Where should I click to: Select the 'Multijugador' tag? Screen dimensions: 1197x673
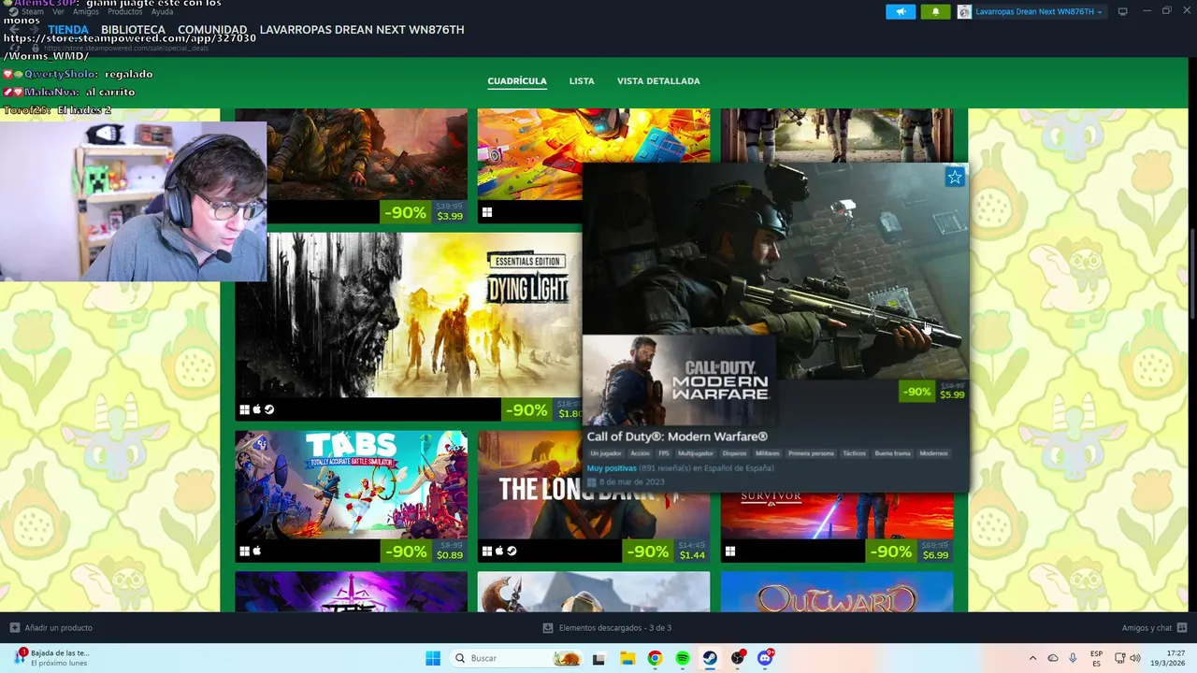(x=696, y=453)
